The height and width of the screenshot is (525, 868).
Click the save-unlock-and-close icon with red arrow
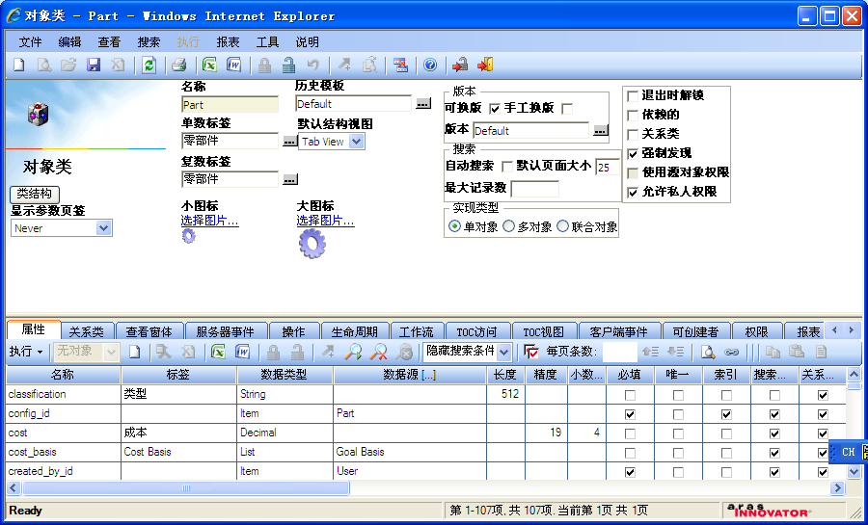[459, 66]
